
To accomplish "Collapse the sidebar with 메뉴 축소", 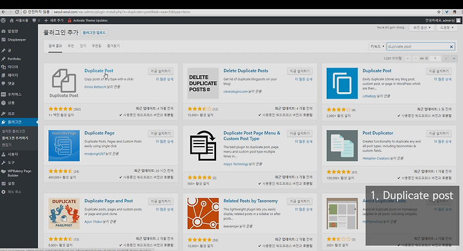I will (x=14, y=192).
